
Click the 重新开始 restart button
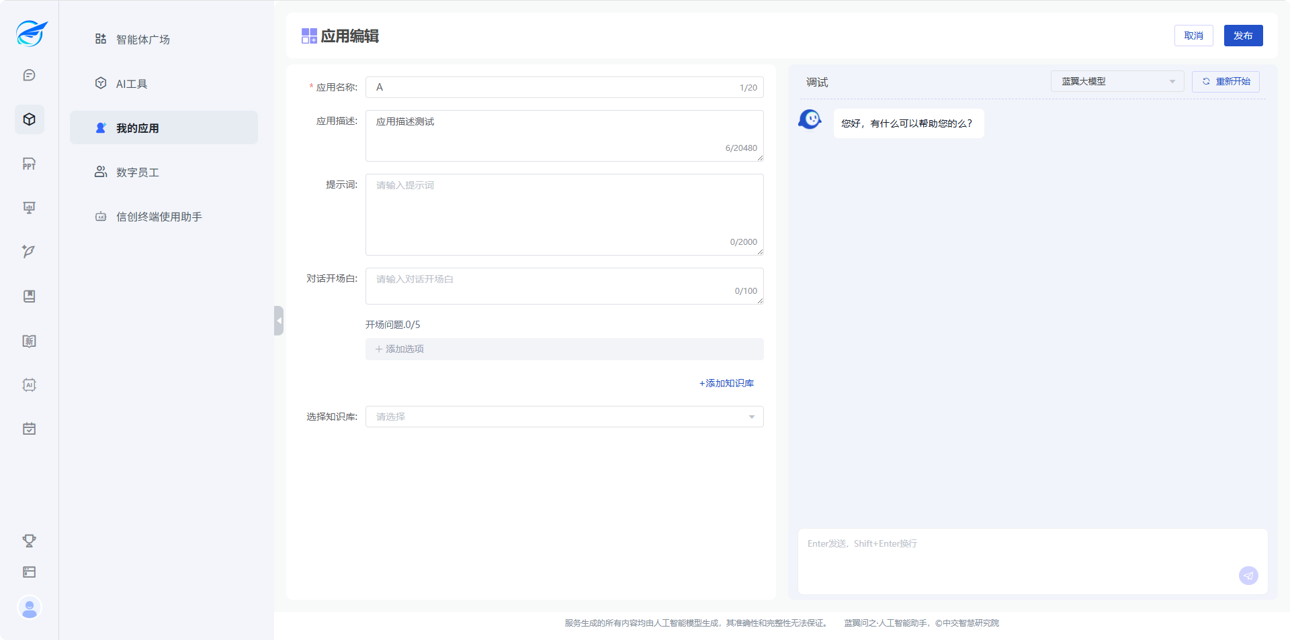pos(1225,81)
